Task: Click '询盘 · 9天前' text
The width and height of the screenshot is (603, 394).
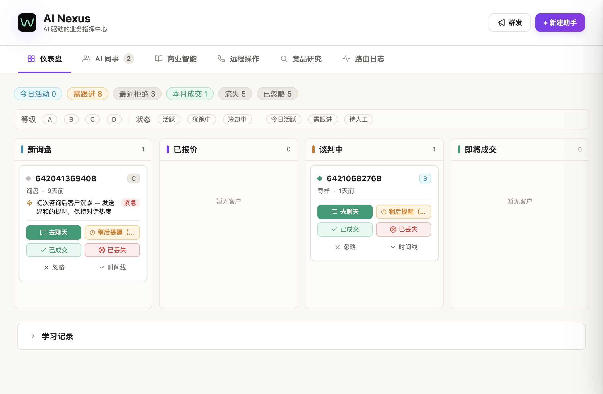Action: (x=45, y=191)
